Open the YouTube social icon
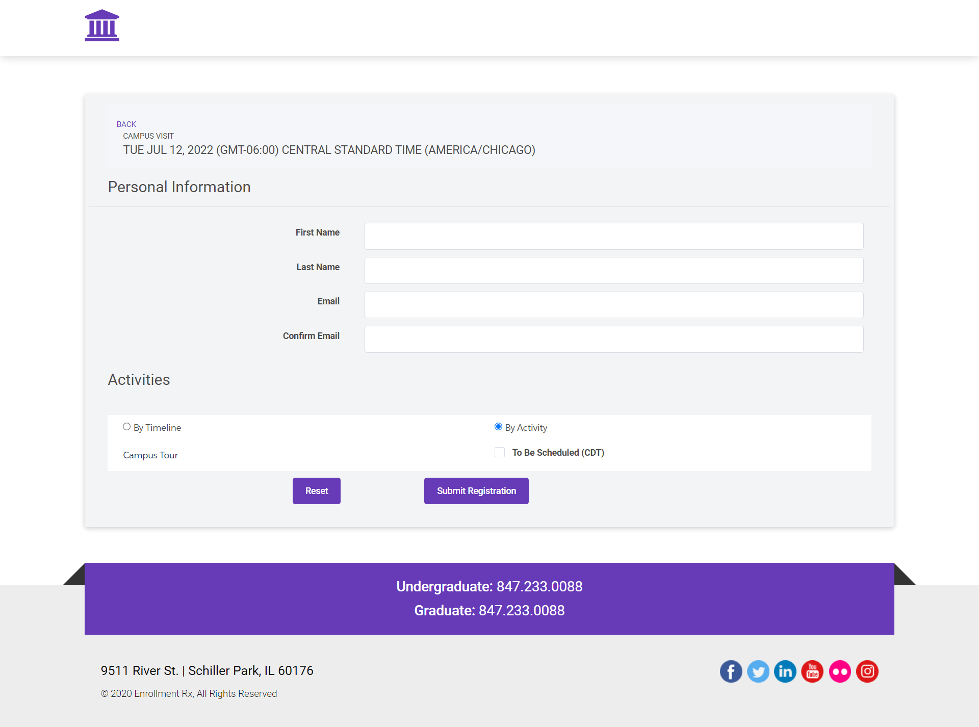979x727 pixels. pyautogui.click(x=812, y=671)
